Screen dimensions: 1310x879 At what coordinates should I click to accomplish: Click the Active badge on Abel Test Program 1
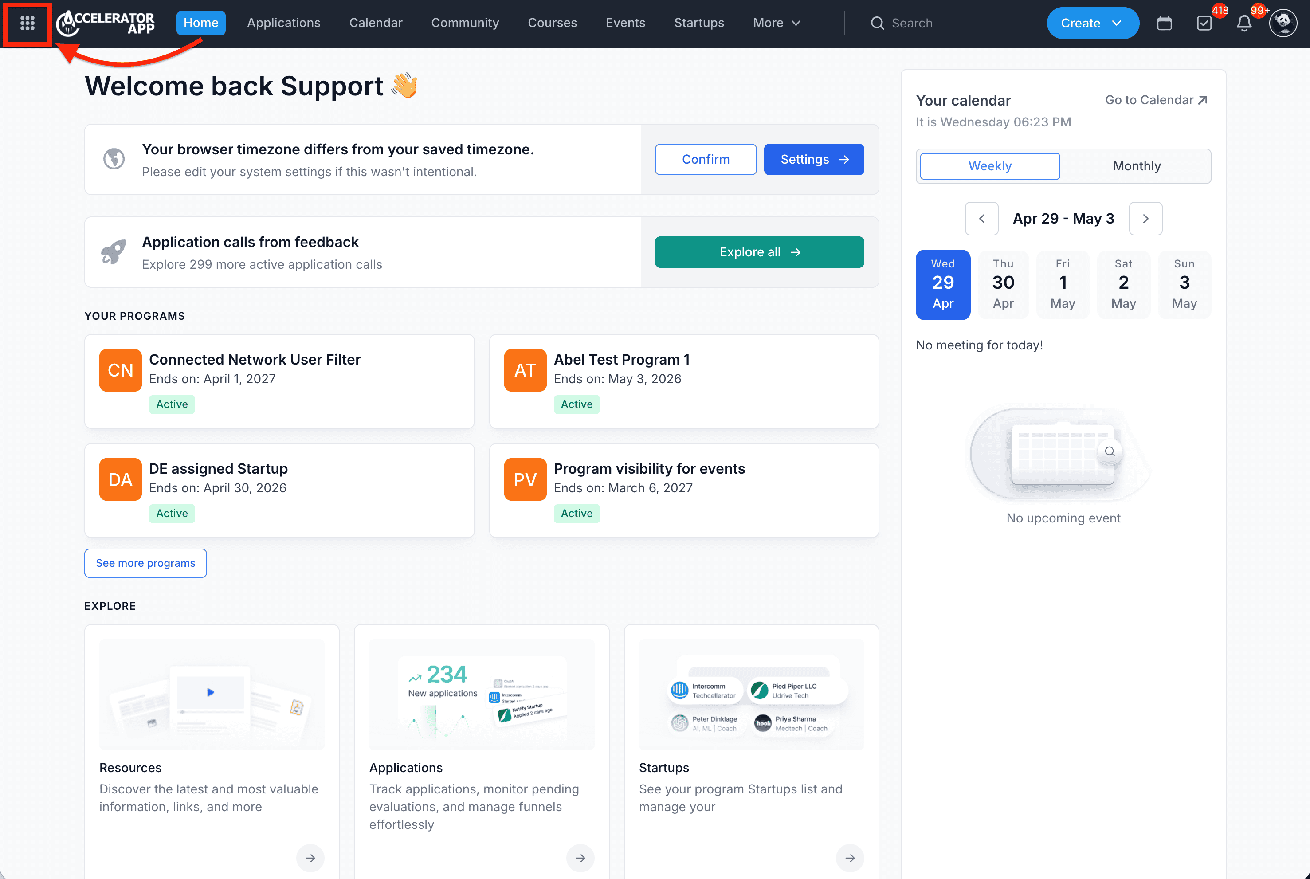(x=576, y=404)
